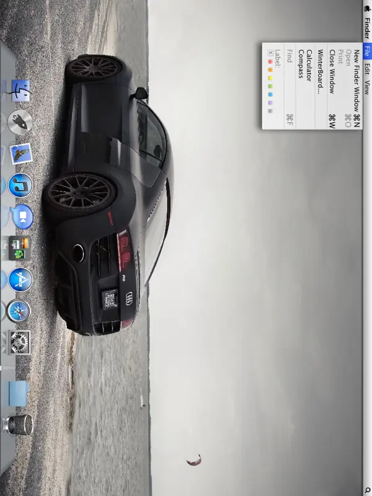The height and width of the screenshot is (496, 372).
Task: Open Finder from the dock
Action: (x=20, y=91)
